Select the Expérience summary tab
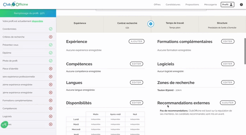Image resolution: width=246 pixels, height=135 pixels. 80,24
